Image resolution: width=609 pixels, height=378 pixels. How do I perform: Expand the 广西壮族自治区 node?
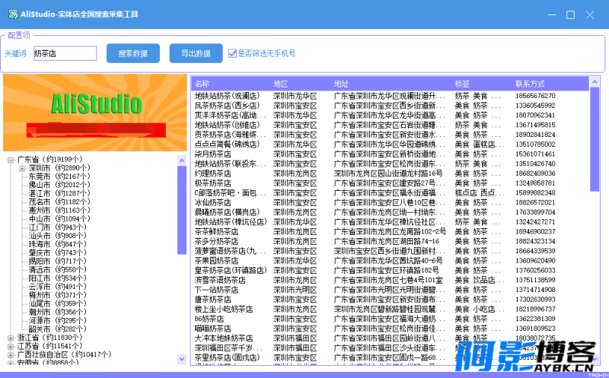pyautogui.click(x=11, y=354)
